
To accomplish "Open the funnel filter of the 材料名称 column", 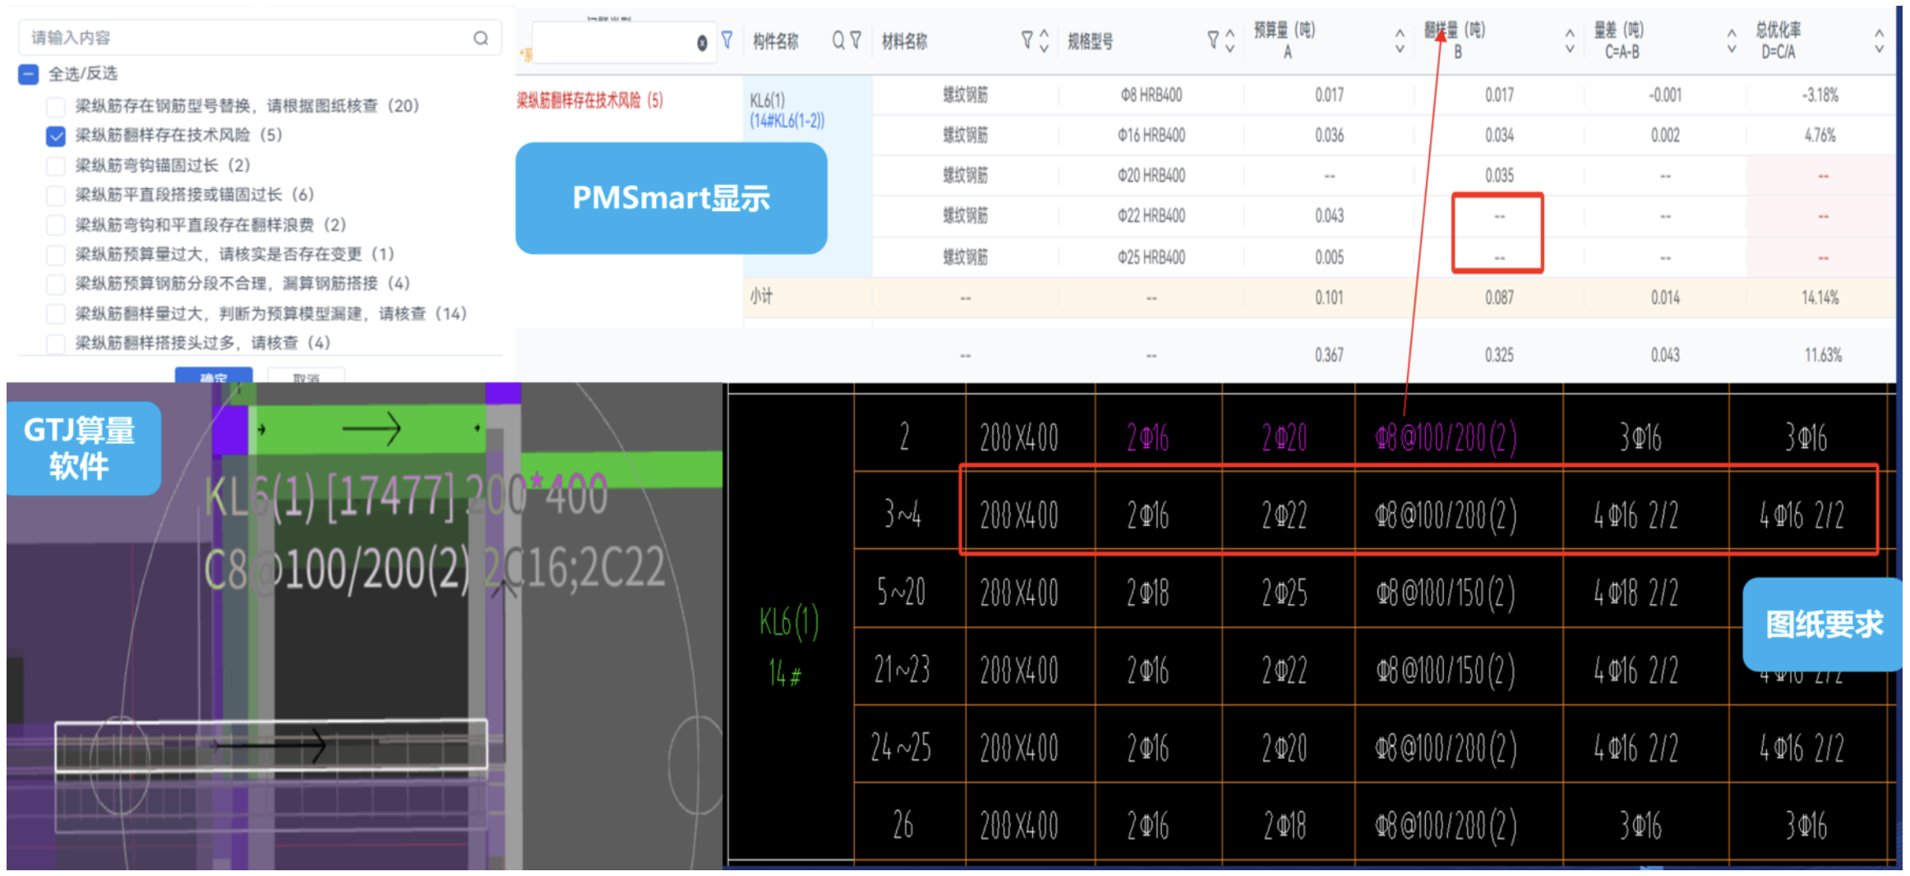I will click(x=1027, y=40).
